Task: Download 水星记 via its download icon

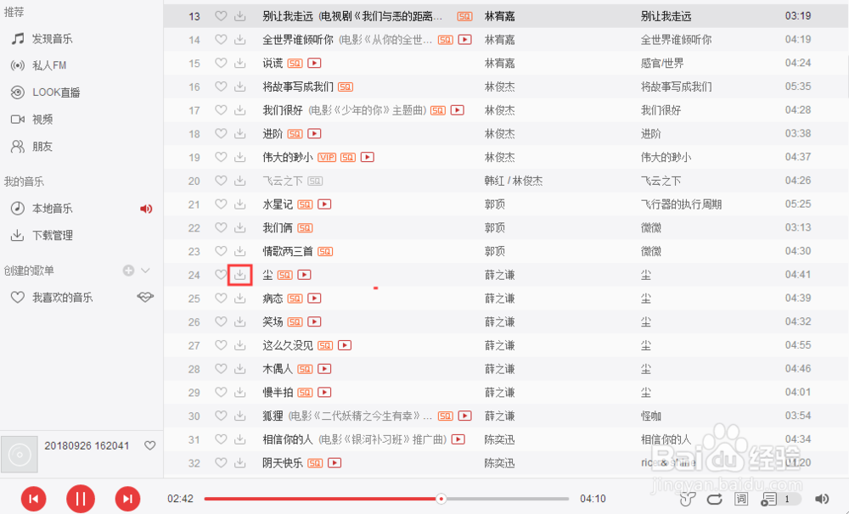Action: click(239, 204)
